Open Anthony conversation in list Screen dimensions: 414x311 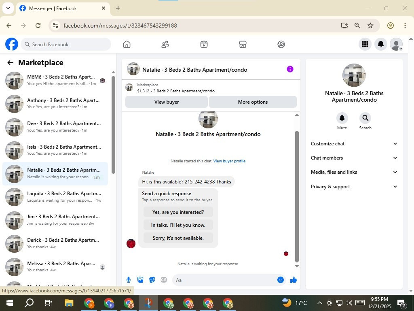tap(55, 104)
